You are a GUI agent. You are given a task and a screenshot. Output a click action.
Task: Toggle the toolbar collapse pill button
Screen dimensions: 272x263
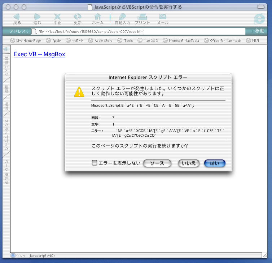click(x=260, y=7)
